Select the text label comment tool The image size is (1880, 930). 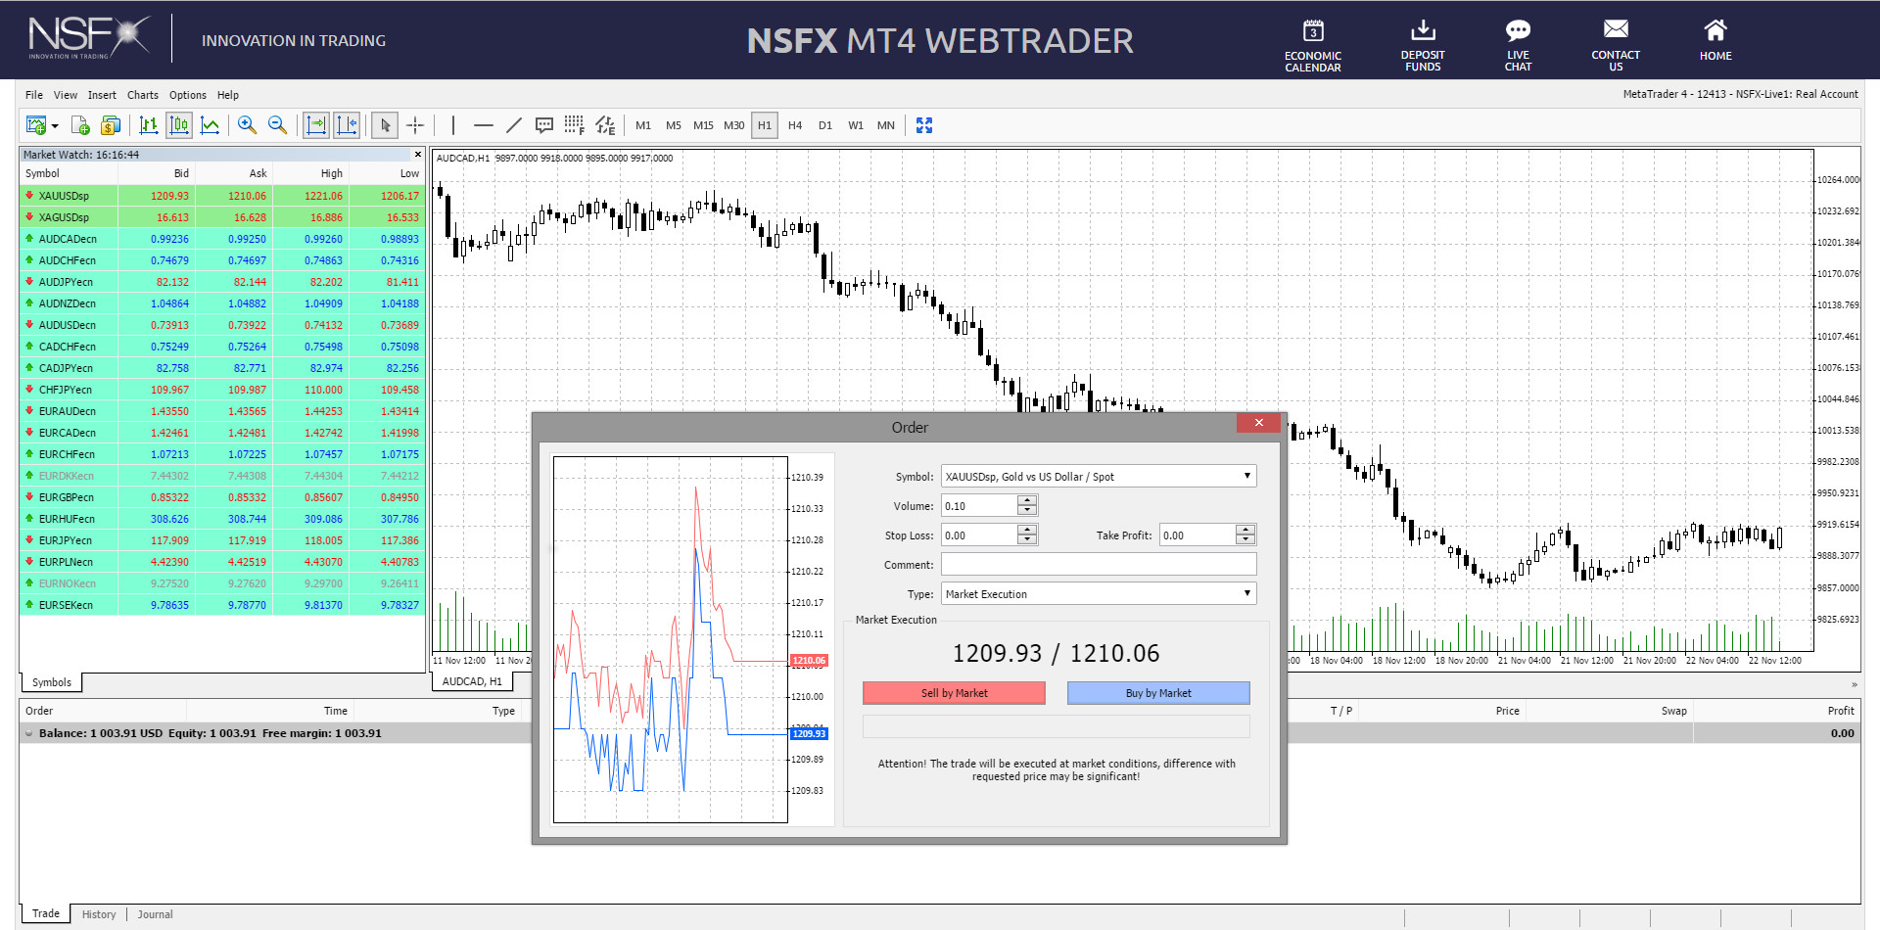[544, 125]
